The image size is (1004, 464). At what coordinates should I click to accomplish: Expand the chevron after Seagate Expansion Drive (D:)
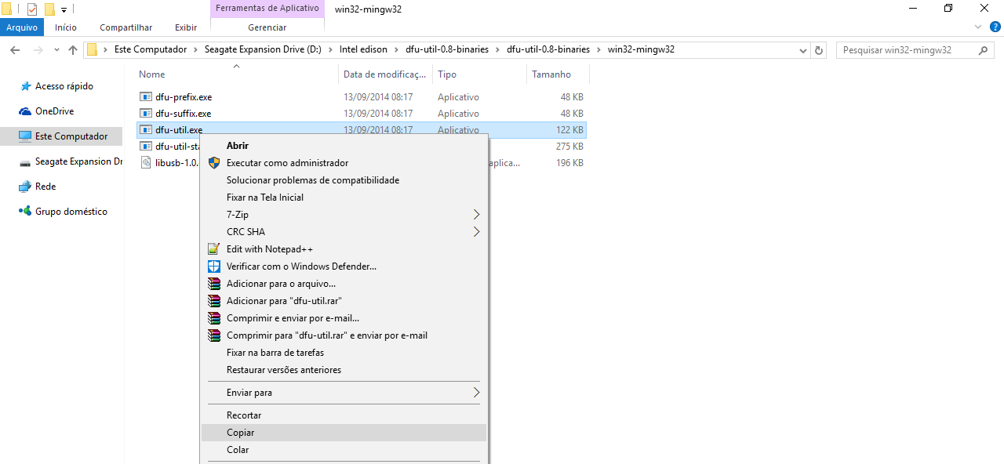click(330, 49)
